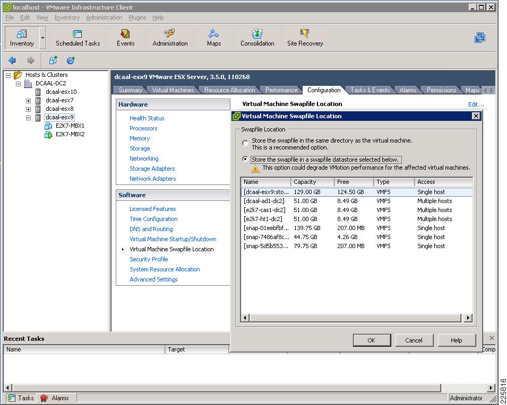Choose same-directory swapfile radio option
Screen dimensions: 507x405
click(245, 143)
